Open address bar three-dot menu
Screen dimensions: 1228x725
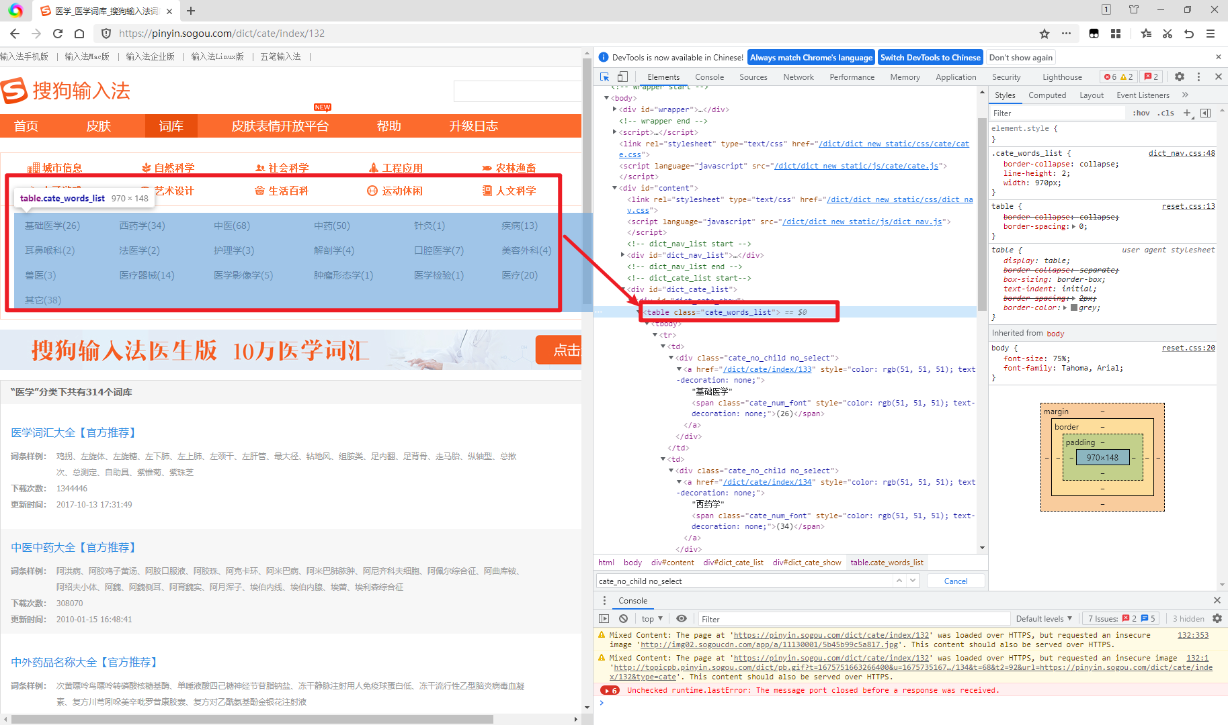1066,34
